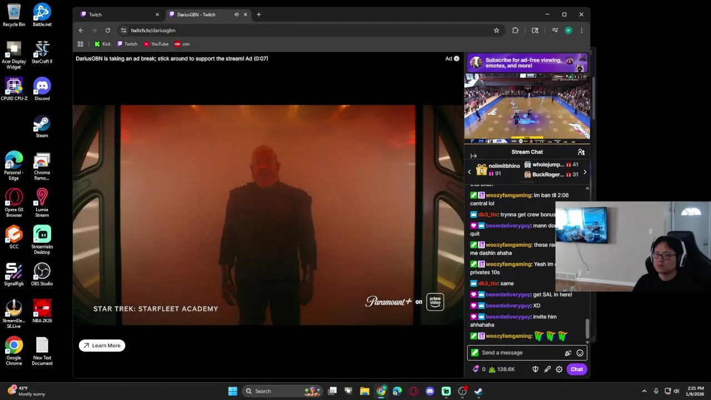Image resolution: width=711 pixels, height=400 pixels.
Task: Go back in Chrome
Action: click(81, 31)
